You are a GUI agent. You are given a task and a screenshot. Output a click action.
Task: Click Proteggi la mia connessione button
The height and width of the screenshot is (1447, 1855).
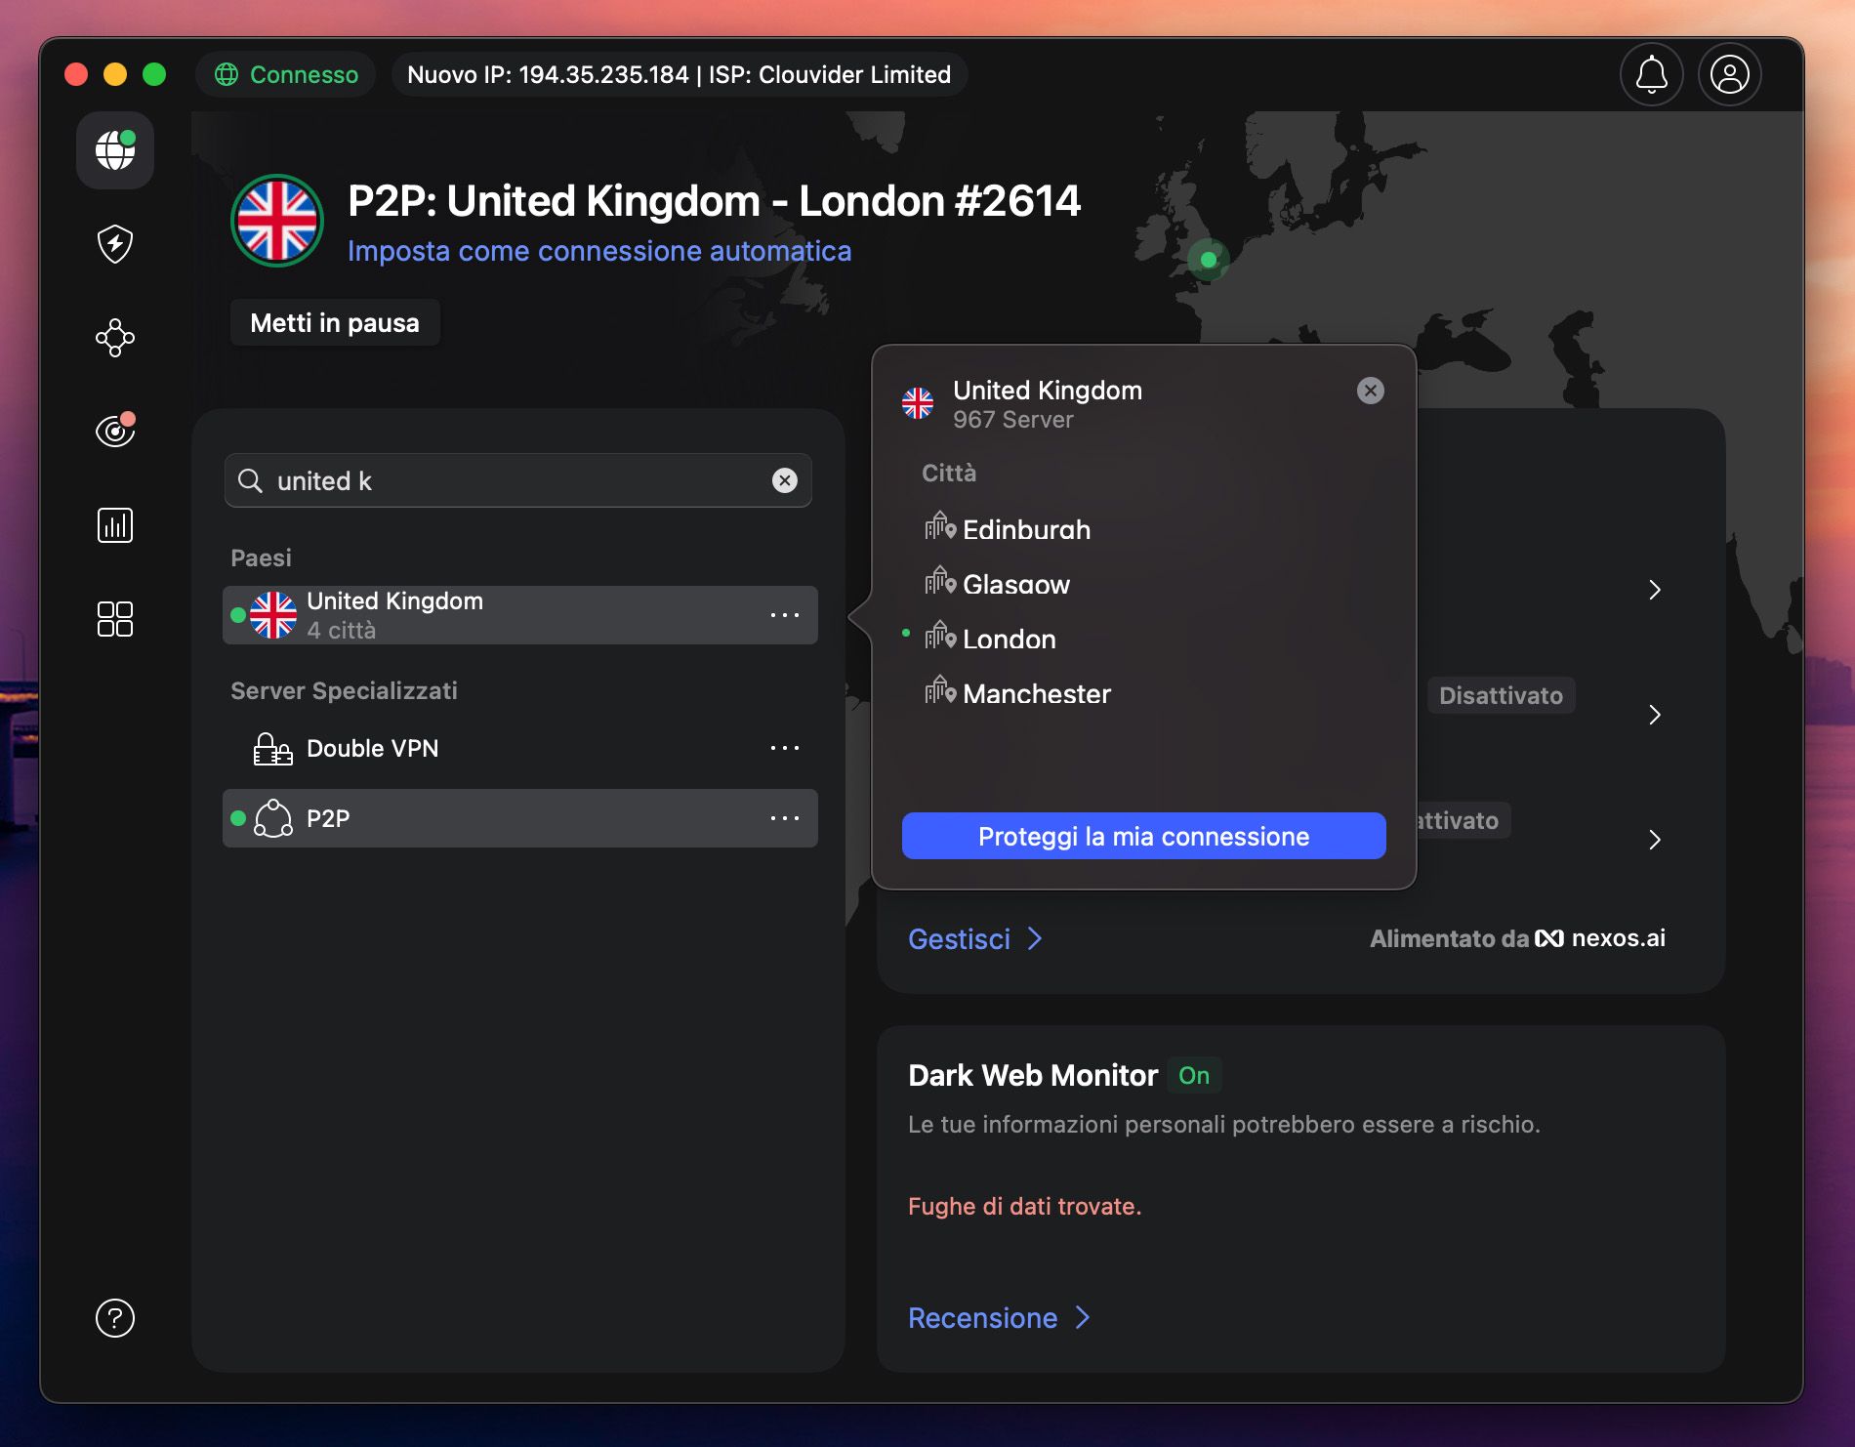pos(1144,837)
